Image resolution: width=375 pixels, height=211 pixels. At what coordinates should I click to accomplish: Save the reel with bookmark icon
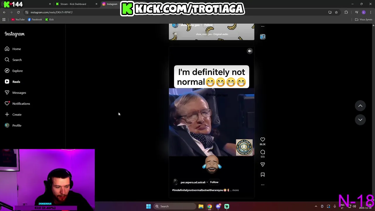(x=262, y=175)
